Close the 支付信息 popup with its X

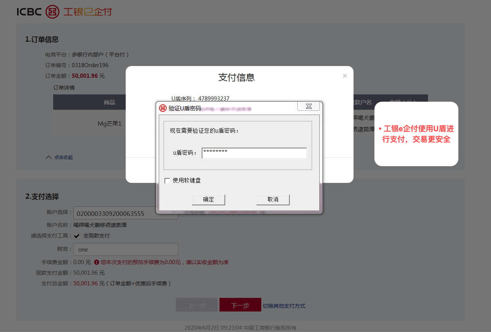(x=345, y=76)
